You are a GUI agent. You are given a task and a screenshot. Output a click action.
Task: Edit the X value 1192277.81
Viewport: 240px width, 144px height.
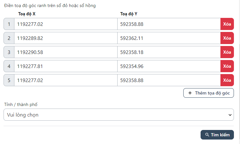click(x=66, y=66)
